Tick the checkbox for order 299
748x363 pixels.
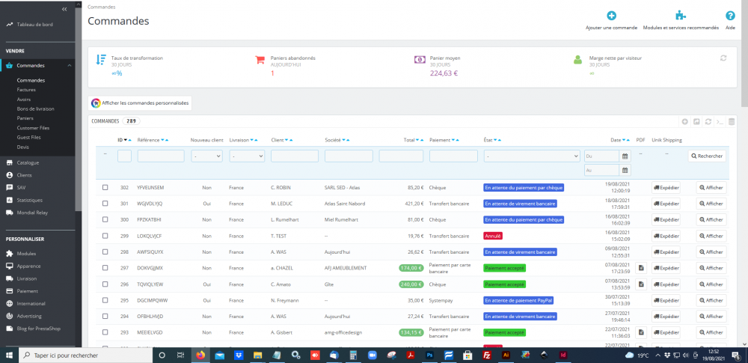105,236
